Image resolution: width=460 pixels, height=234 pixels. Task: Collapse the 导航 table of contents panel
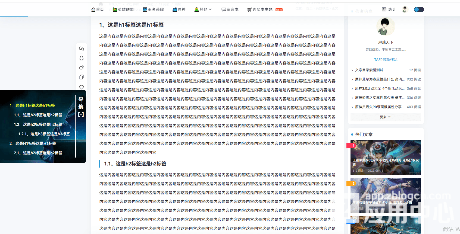[x=81, y=115]
